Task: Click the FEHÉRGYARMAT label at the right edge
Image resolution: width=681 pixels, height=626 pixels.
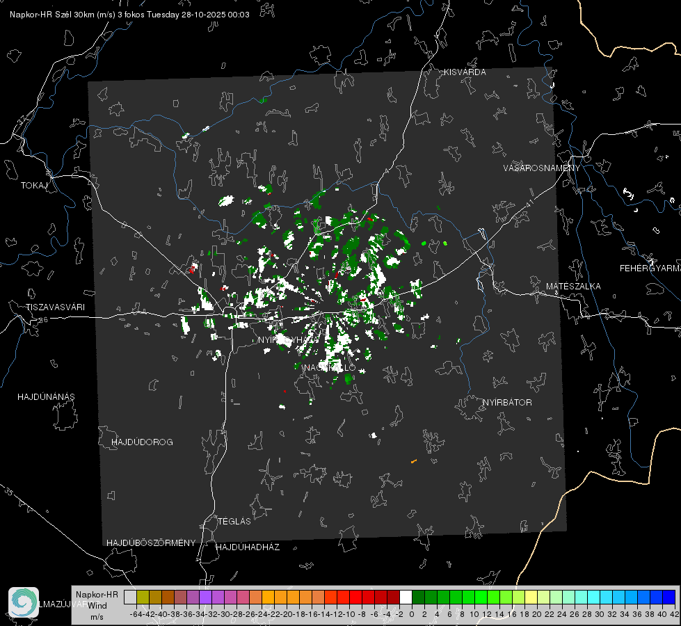Action: [650, 268]
